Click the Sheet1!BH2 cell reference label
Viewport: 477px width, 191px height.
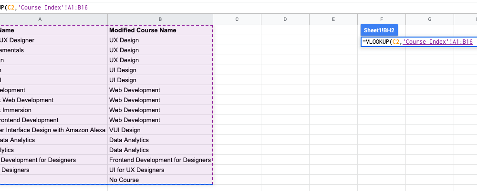click(x=378, y=30)
